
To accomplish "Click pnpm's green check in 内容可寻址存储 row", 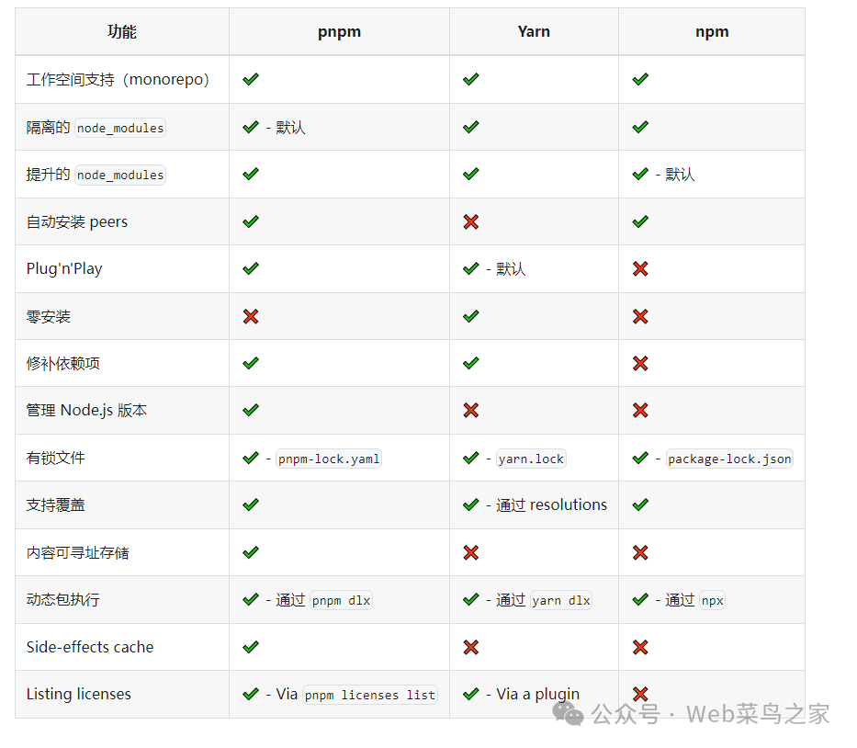I will pos(251,552).
